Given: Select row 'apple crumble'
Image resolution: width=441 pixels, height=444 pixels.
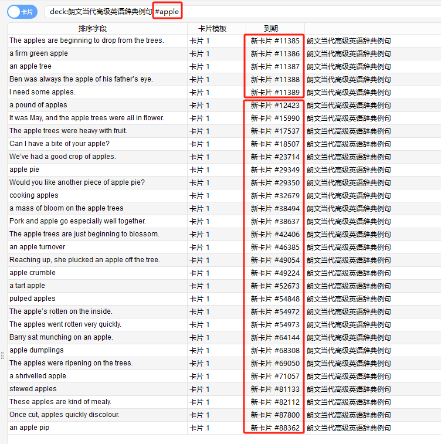Looking at the screenshot, I should click(224, 273).
